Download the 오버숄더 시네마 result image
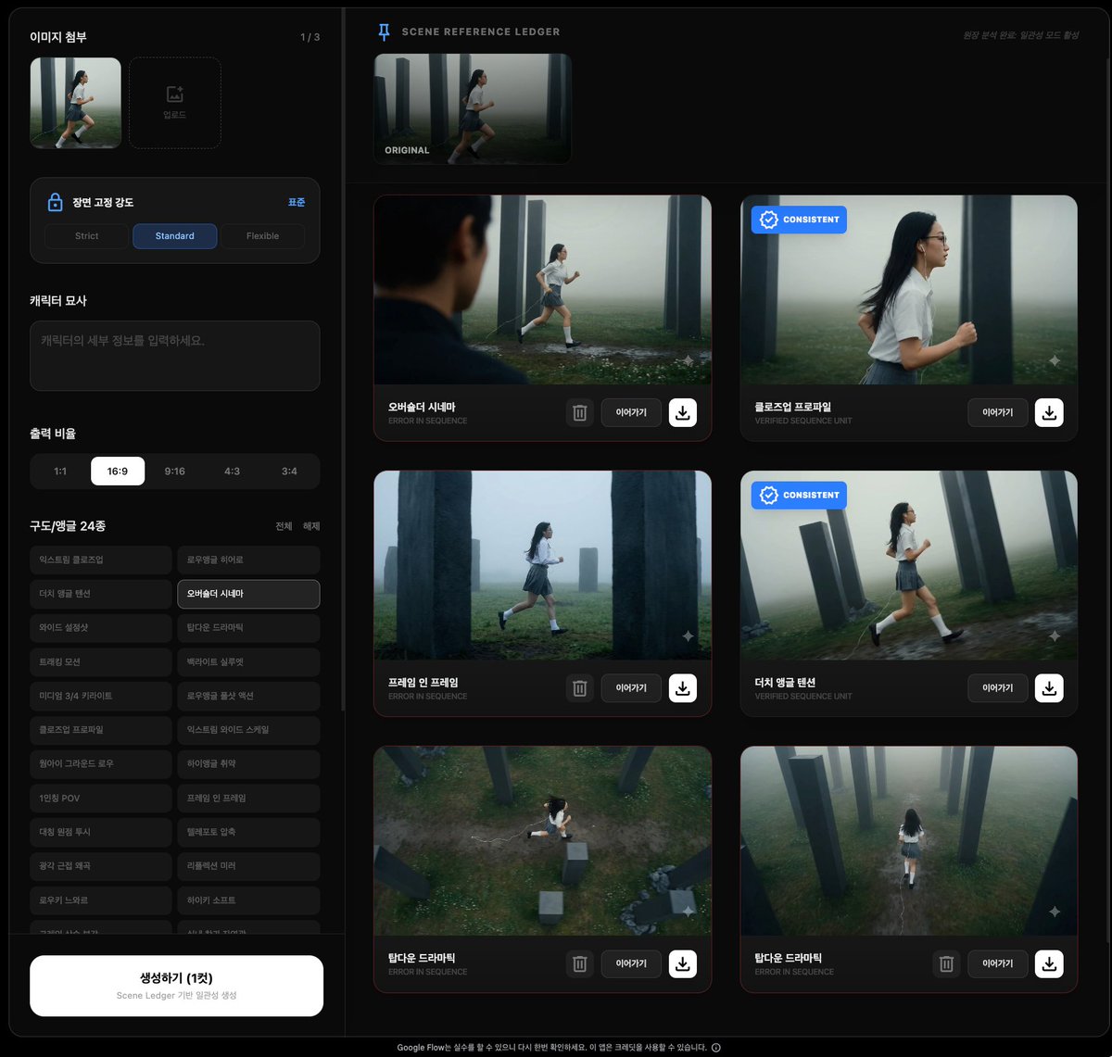 pos(683,412)
